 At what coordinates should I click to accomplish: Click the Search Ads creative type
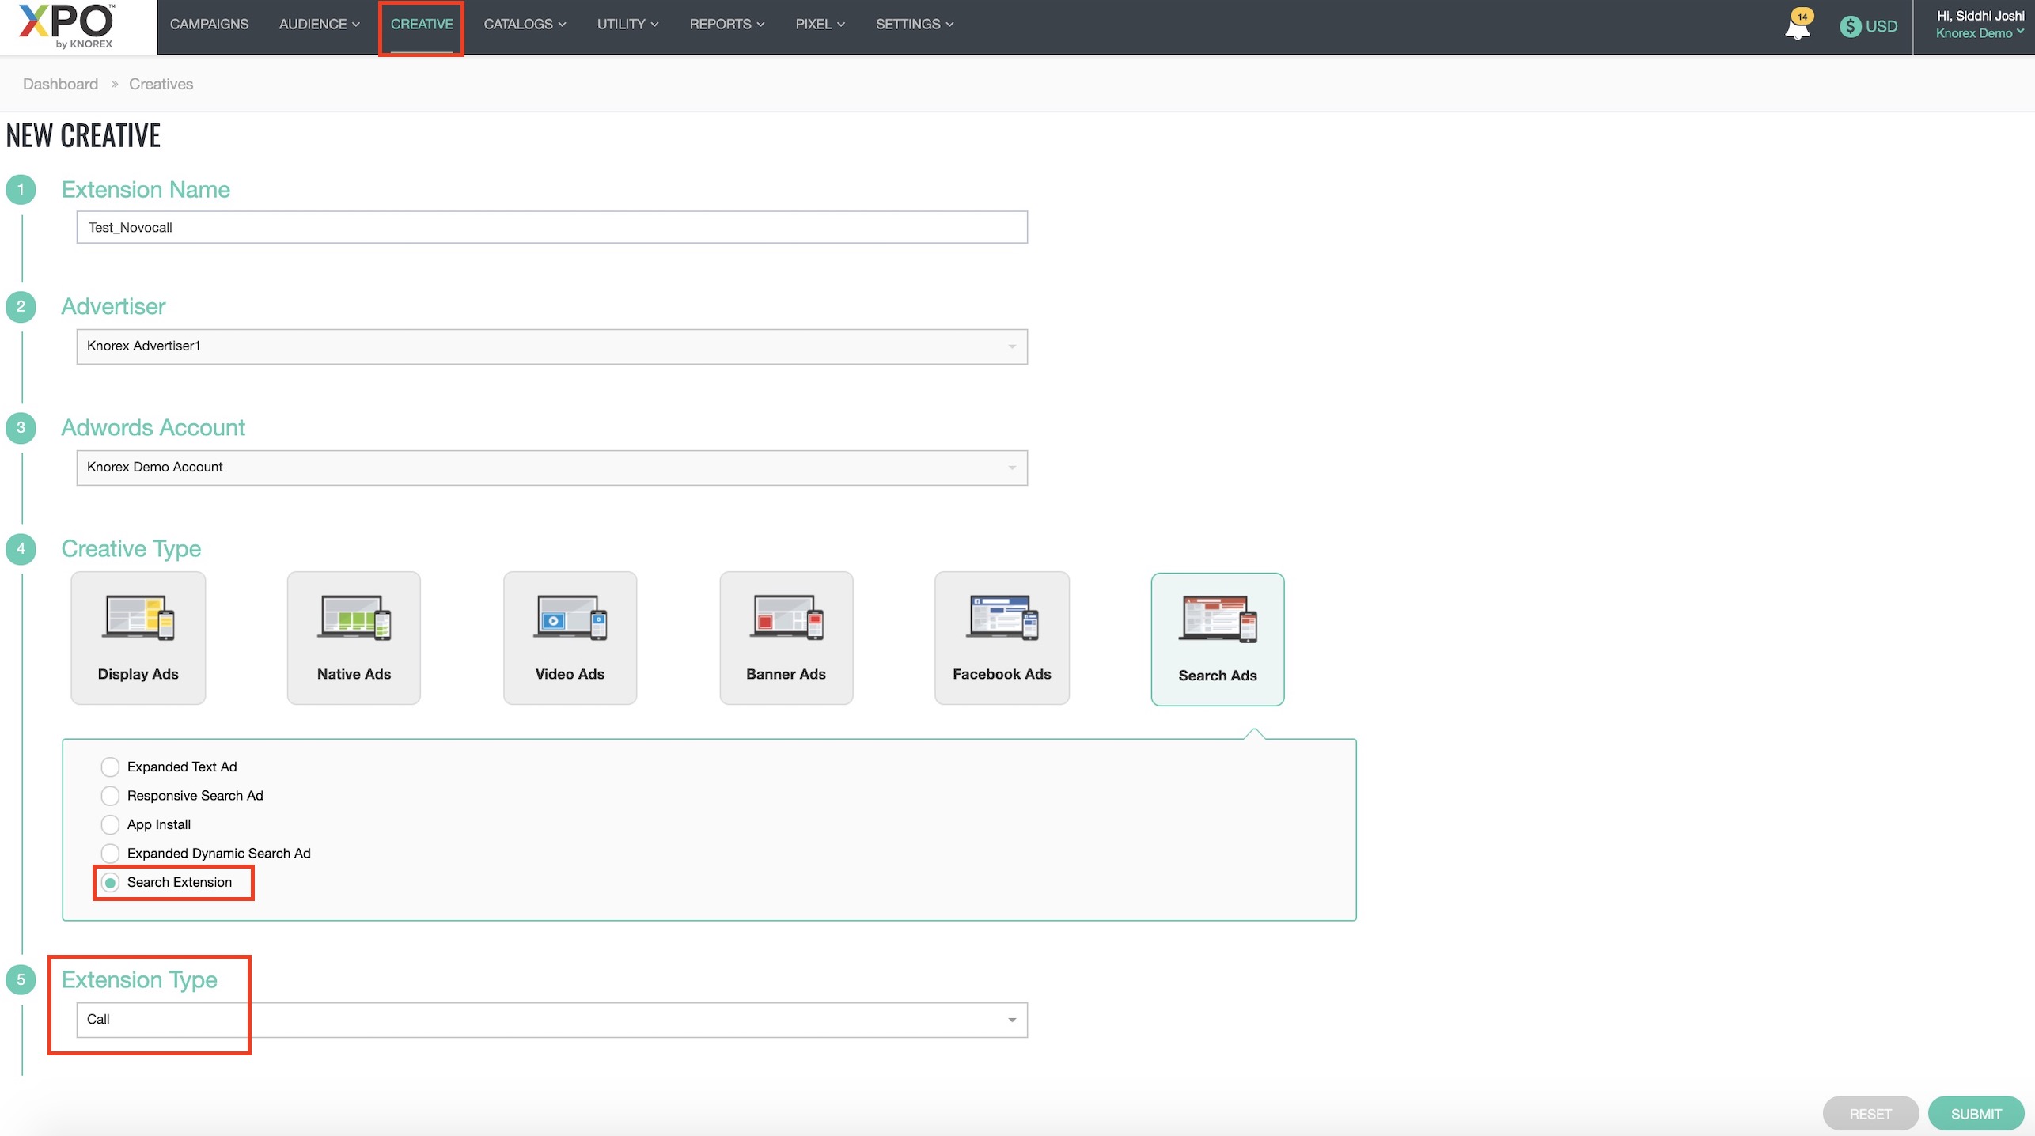(1217, 639)
